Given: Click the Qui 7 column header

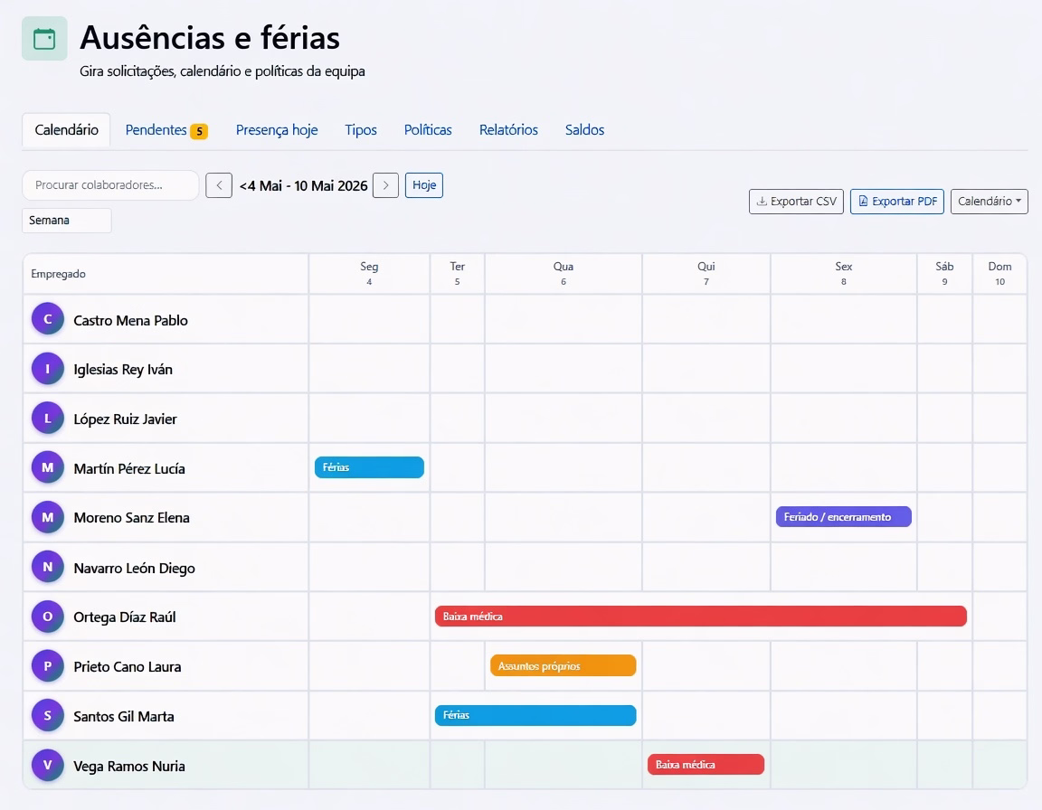Looking at the screenshot, I should click(x=706, y=274).
